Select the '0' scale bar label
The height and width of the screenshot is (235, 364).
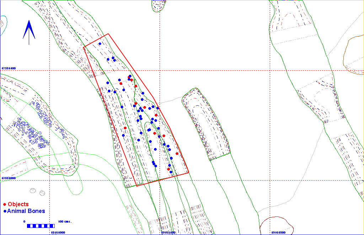point(25,221)
